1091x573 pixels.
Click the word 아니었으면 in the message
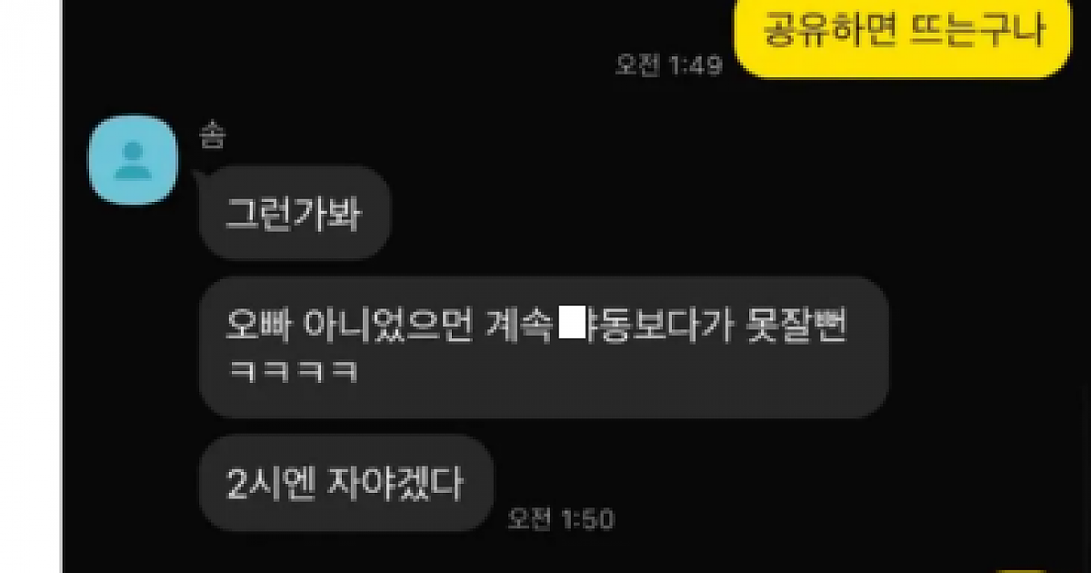(x=388, y=327)
